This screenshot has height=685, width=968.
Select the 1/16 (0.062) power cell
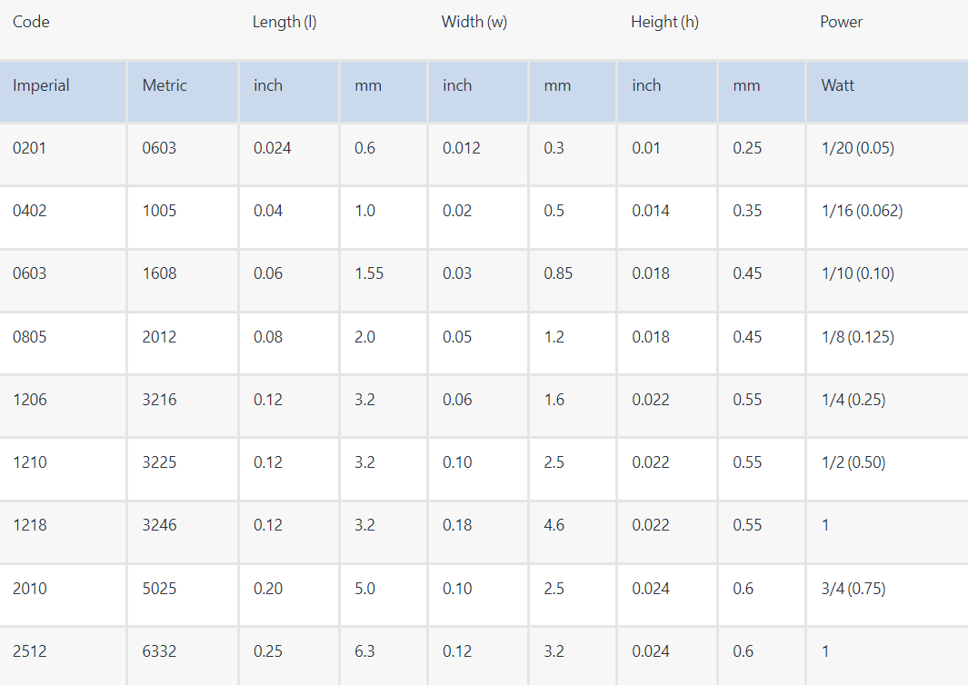click(862, 211)
